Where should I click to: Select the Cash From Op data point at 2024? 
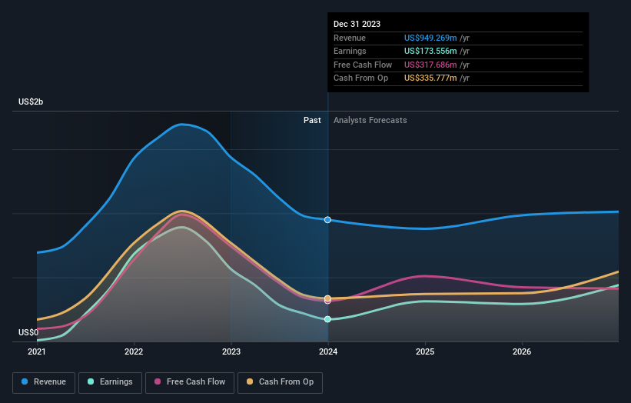pos(327,298)
